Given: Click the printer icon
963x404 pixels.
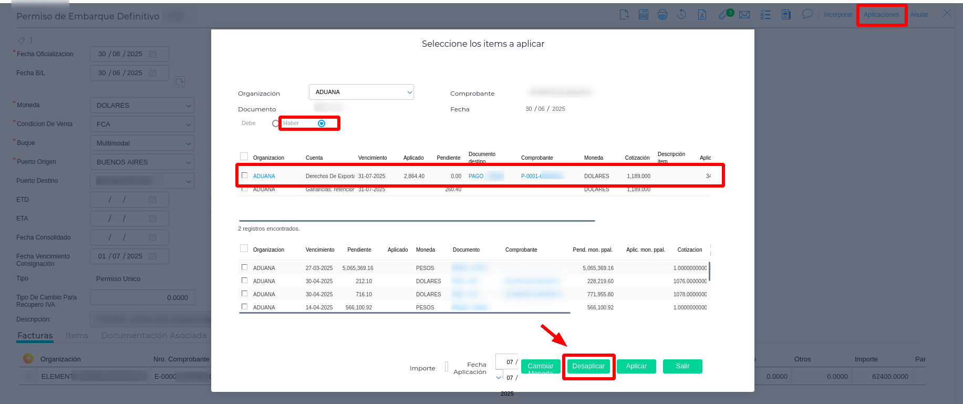Looking at the screenshot, I should [x=662, y=15].
